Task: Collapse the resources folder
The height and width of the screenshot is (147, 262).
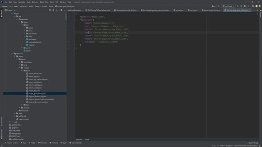Action: click(12, 53)
